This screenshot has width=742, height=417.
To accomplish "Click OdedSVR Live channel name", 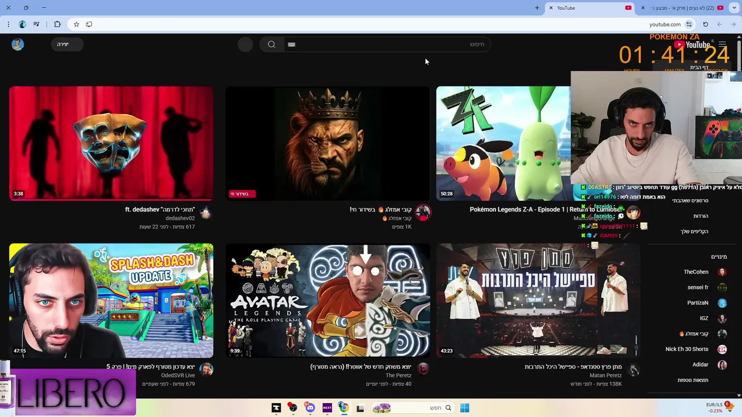I will pyautogui.click(x=178, y=375).
